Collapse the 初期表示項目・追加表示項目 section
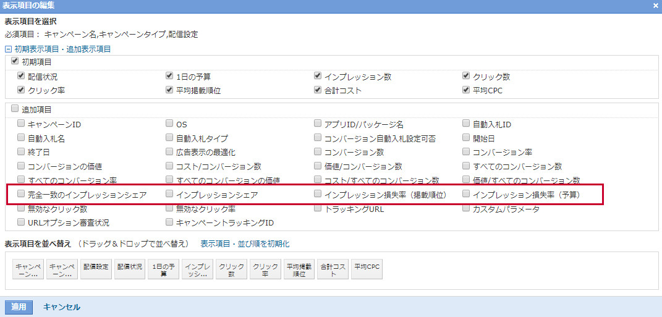The width and height of the screenshot is (662, 317). point(8,49)
